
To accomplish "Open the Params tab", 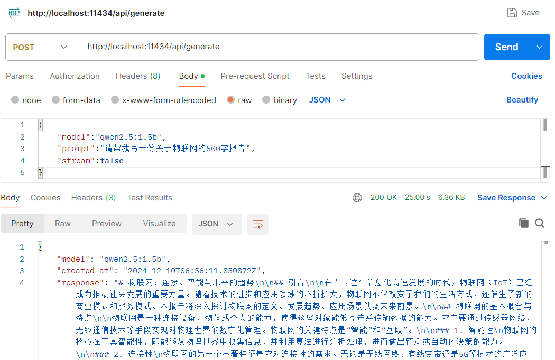I will (x=20, y=76).
